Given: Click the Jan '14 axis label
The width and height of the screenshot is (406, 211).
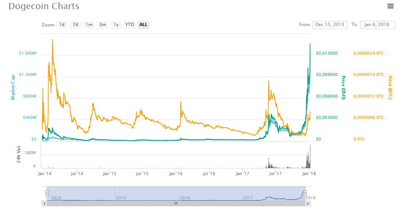Looking at the screenshot, I should 44,174.
